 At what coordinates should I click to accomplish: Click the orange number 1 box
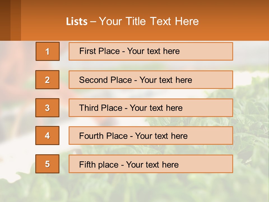pos(48,51)
